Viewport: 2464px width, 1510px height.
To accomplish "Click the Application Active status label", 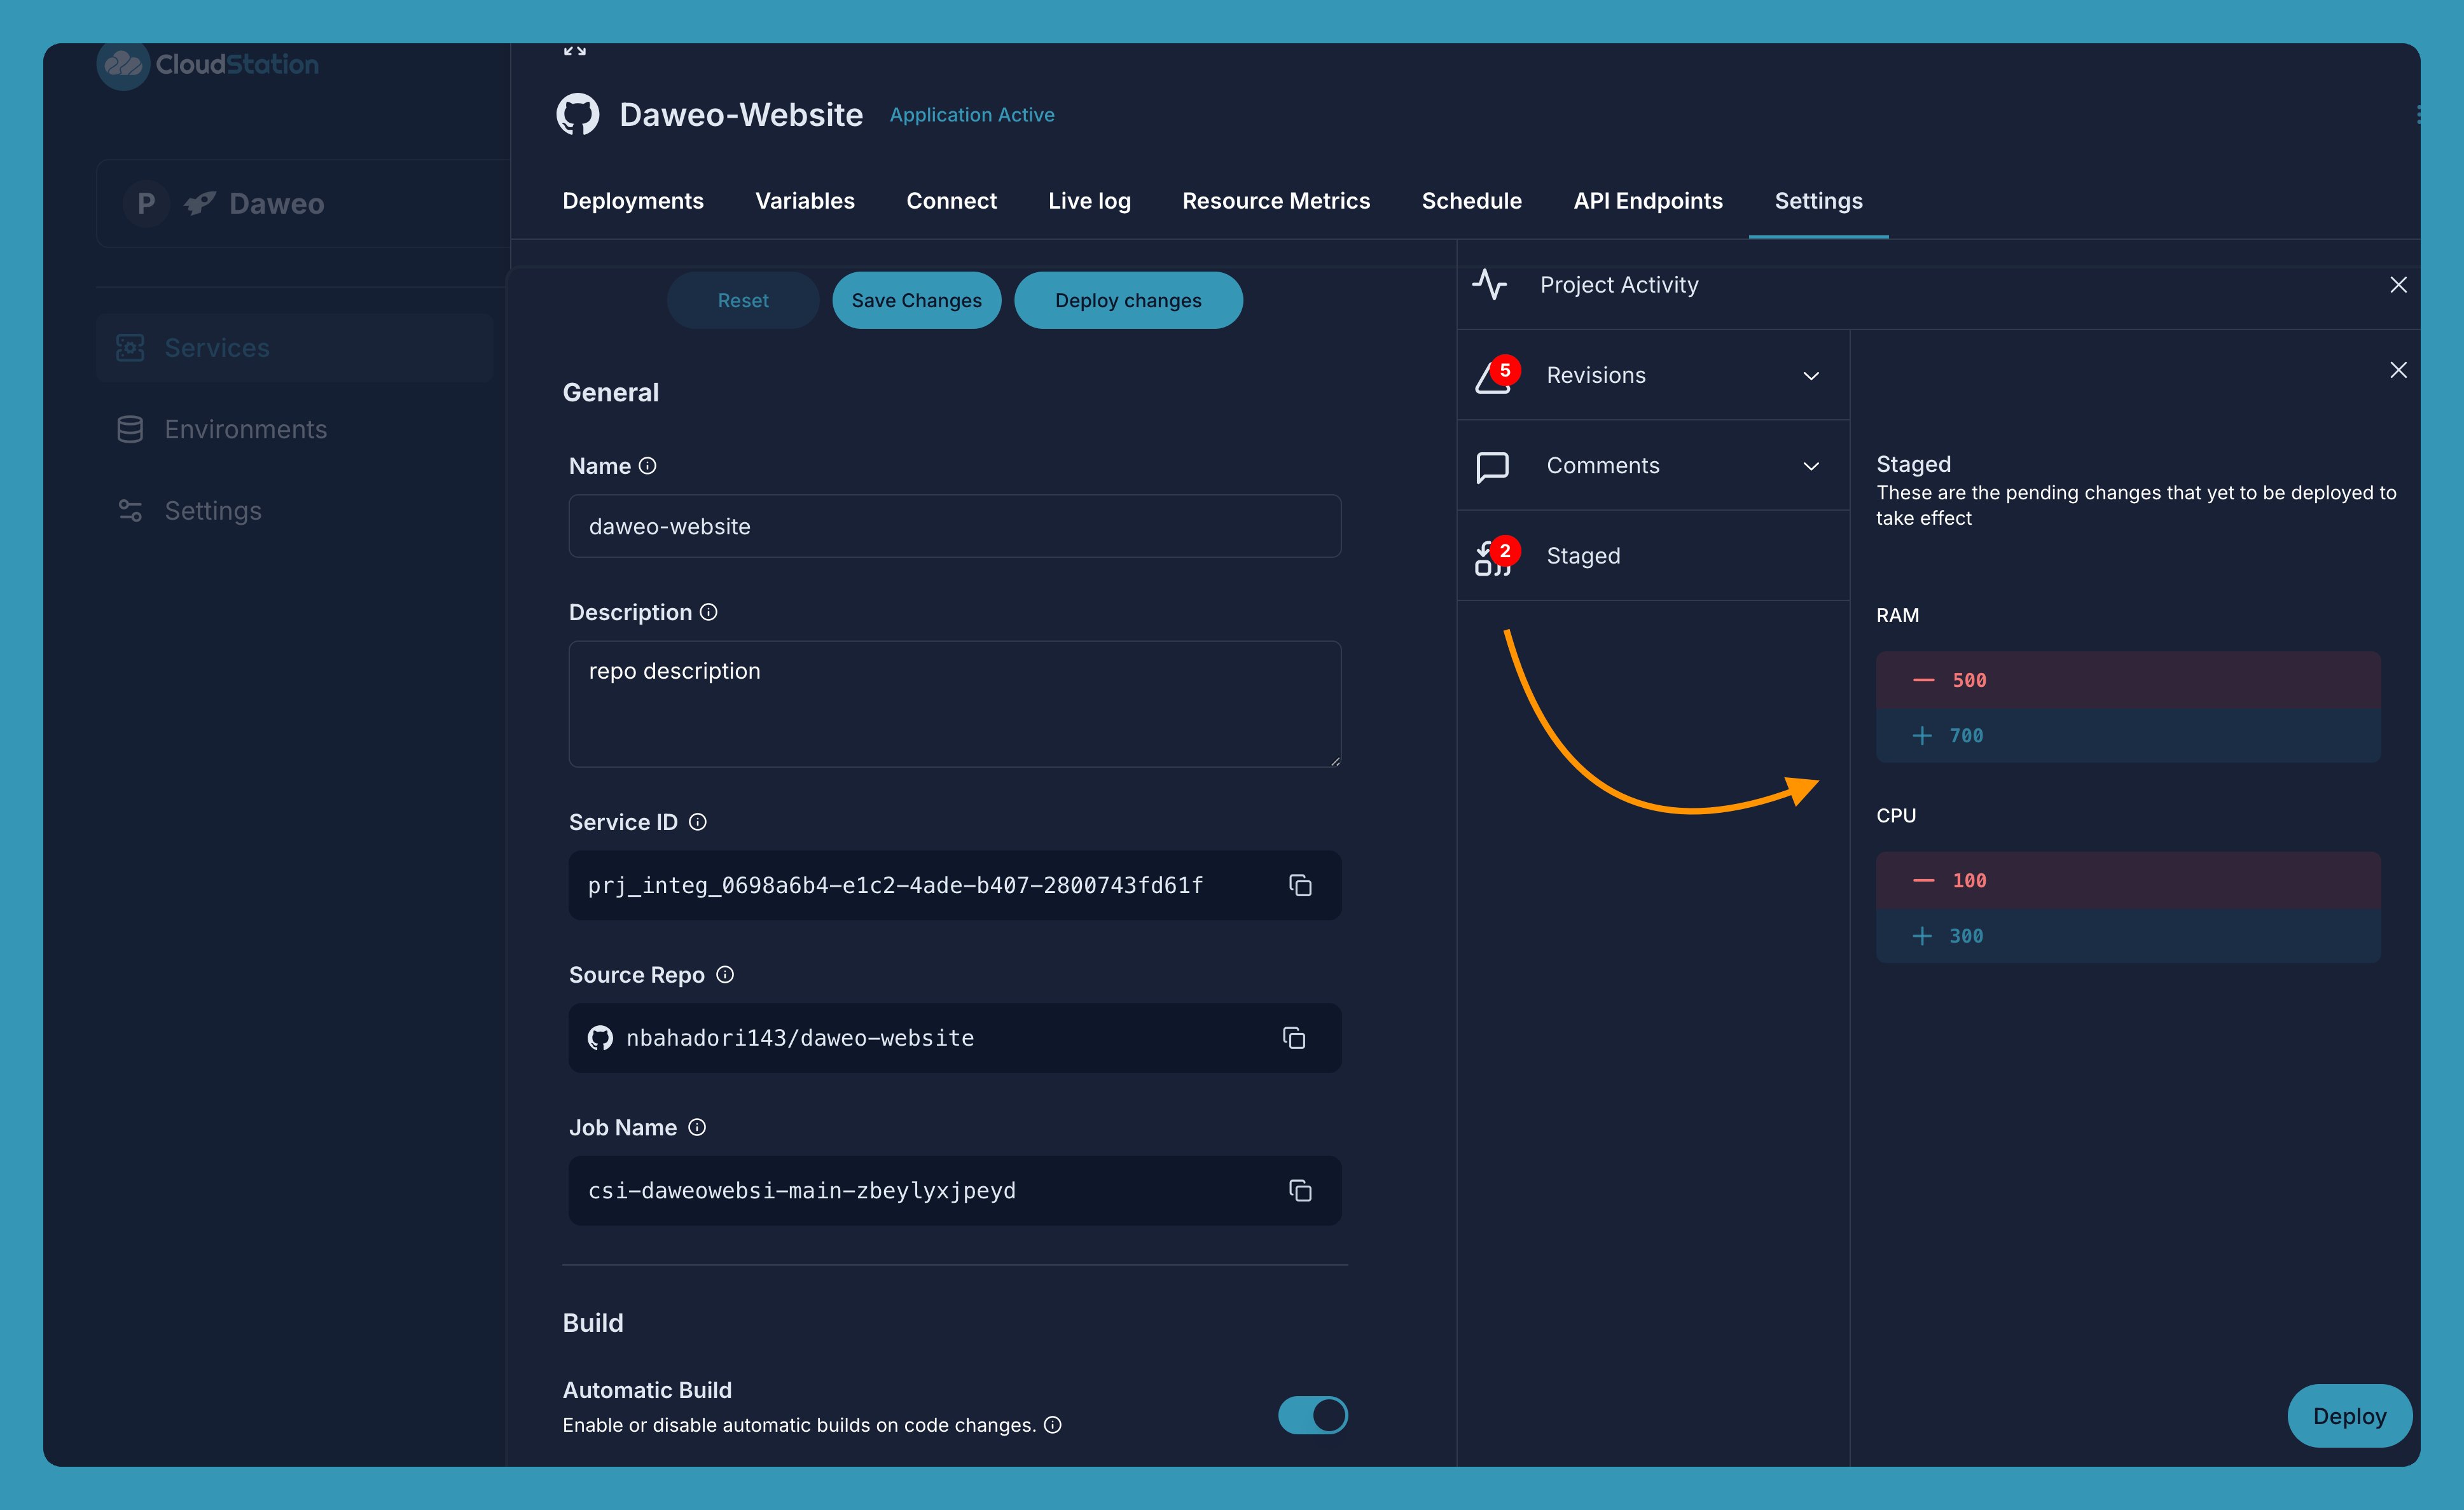I will tap(972, 115).
